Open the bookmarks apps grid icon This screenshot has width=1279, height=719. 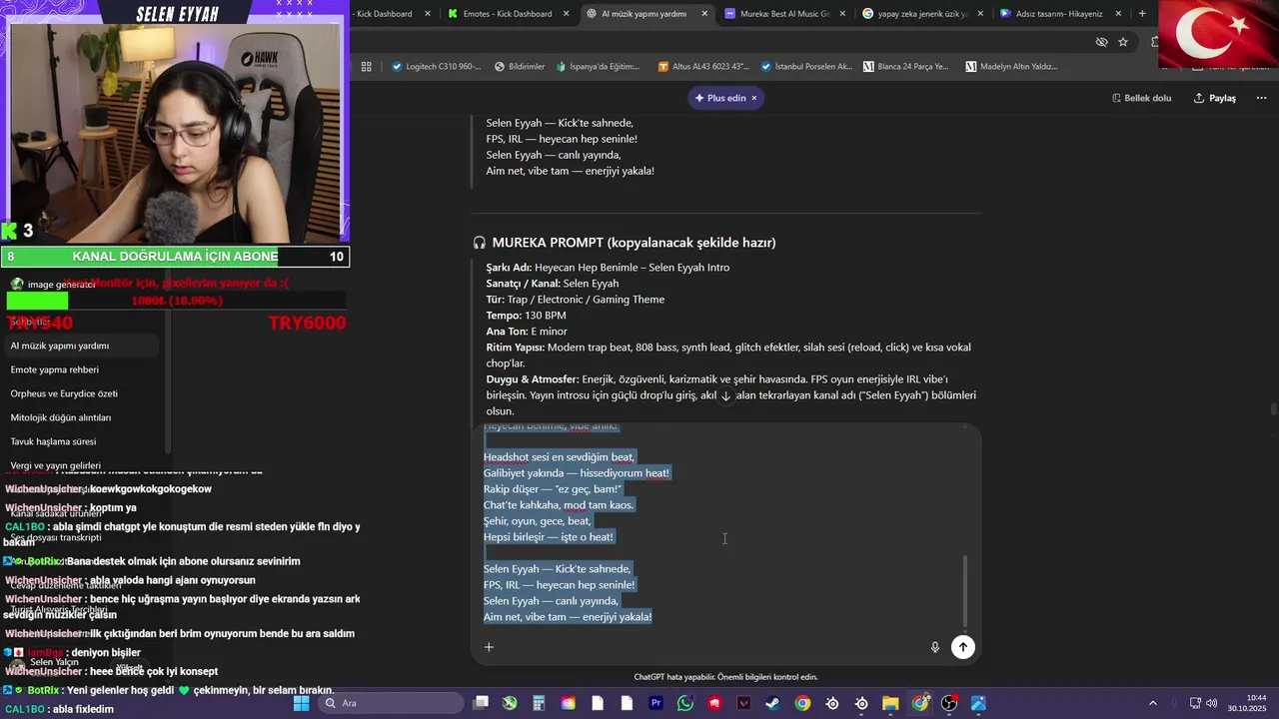[x=367, y=67]
